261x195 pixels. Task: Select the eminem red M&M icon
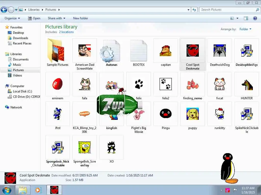57,84
